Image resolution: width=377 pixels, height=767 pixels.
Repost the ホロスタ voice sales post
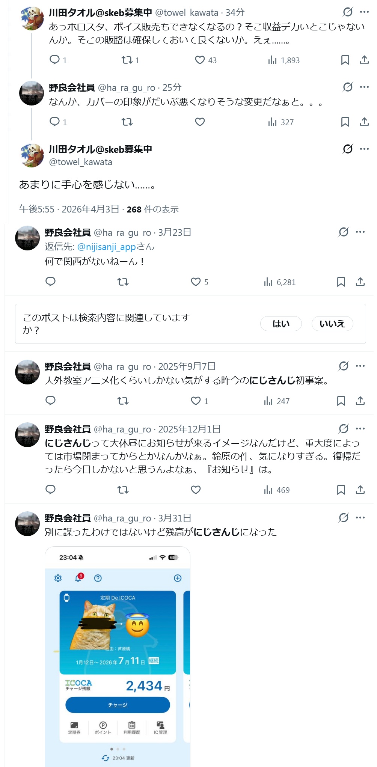tap(127, 60)
